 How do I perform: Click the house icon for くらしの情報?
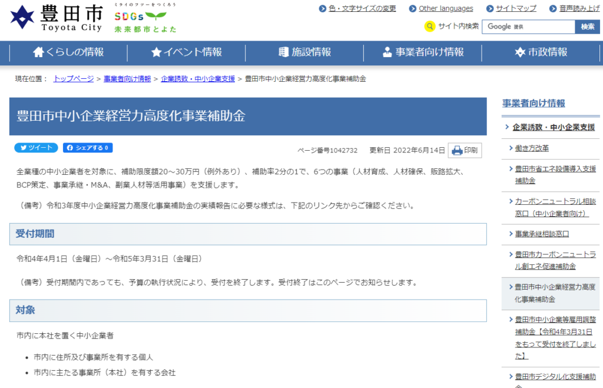click(39, 52)
